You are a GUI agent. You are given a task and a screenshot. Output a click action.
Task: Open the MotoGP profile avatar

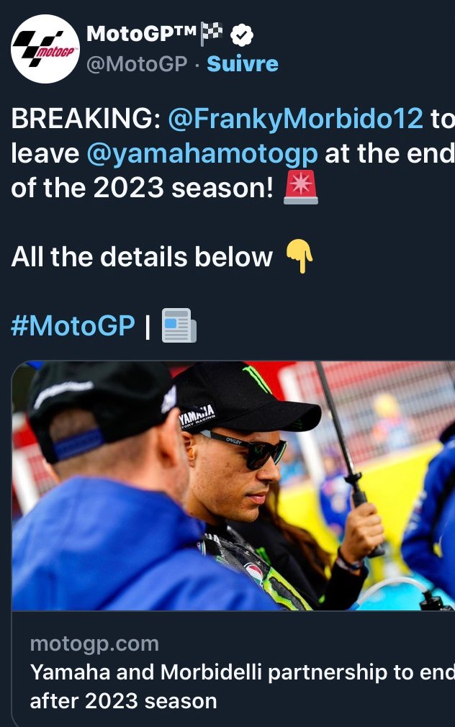point(45,49)
